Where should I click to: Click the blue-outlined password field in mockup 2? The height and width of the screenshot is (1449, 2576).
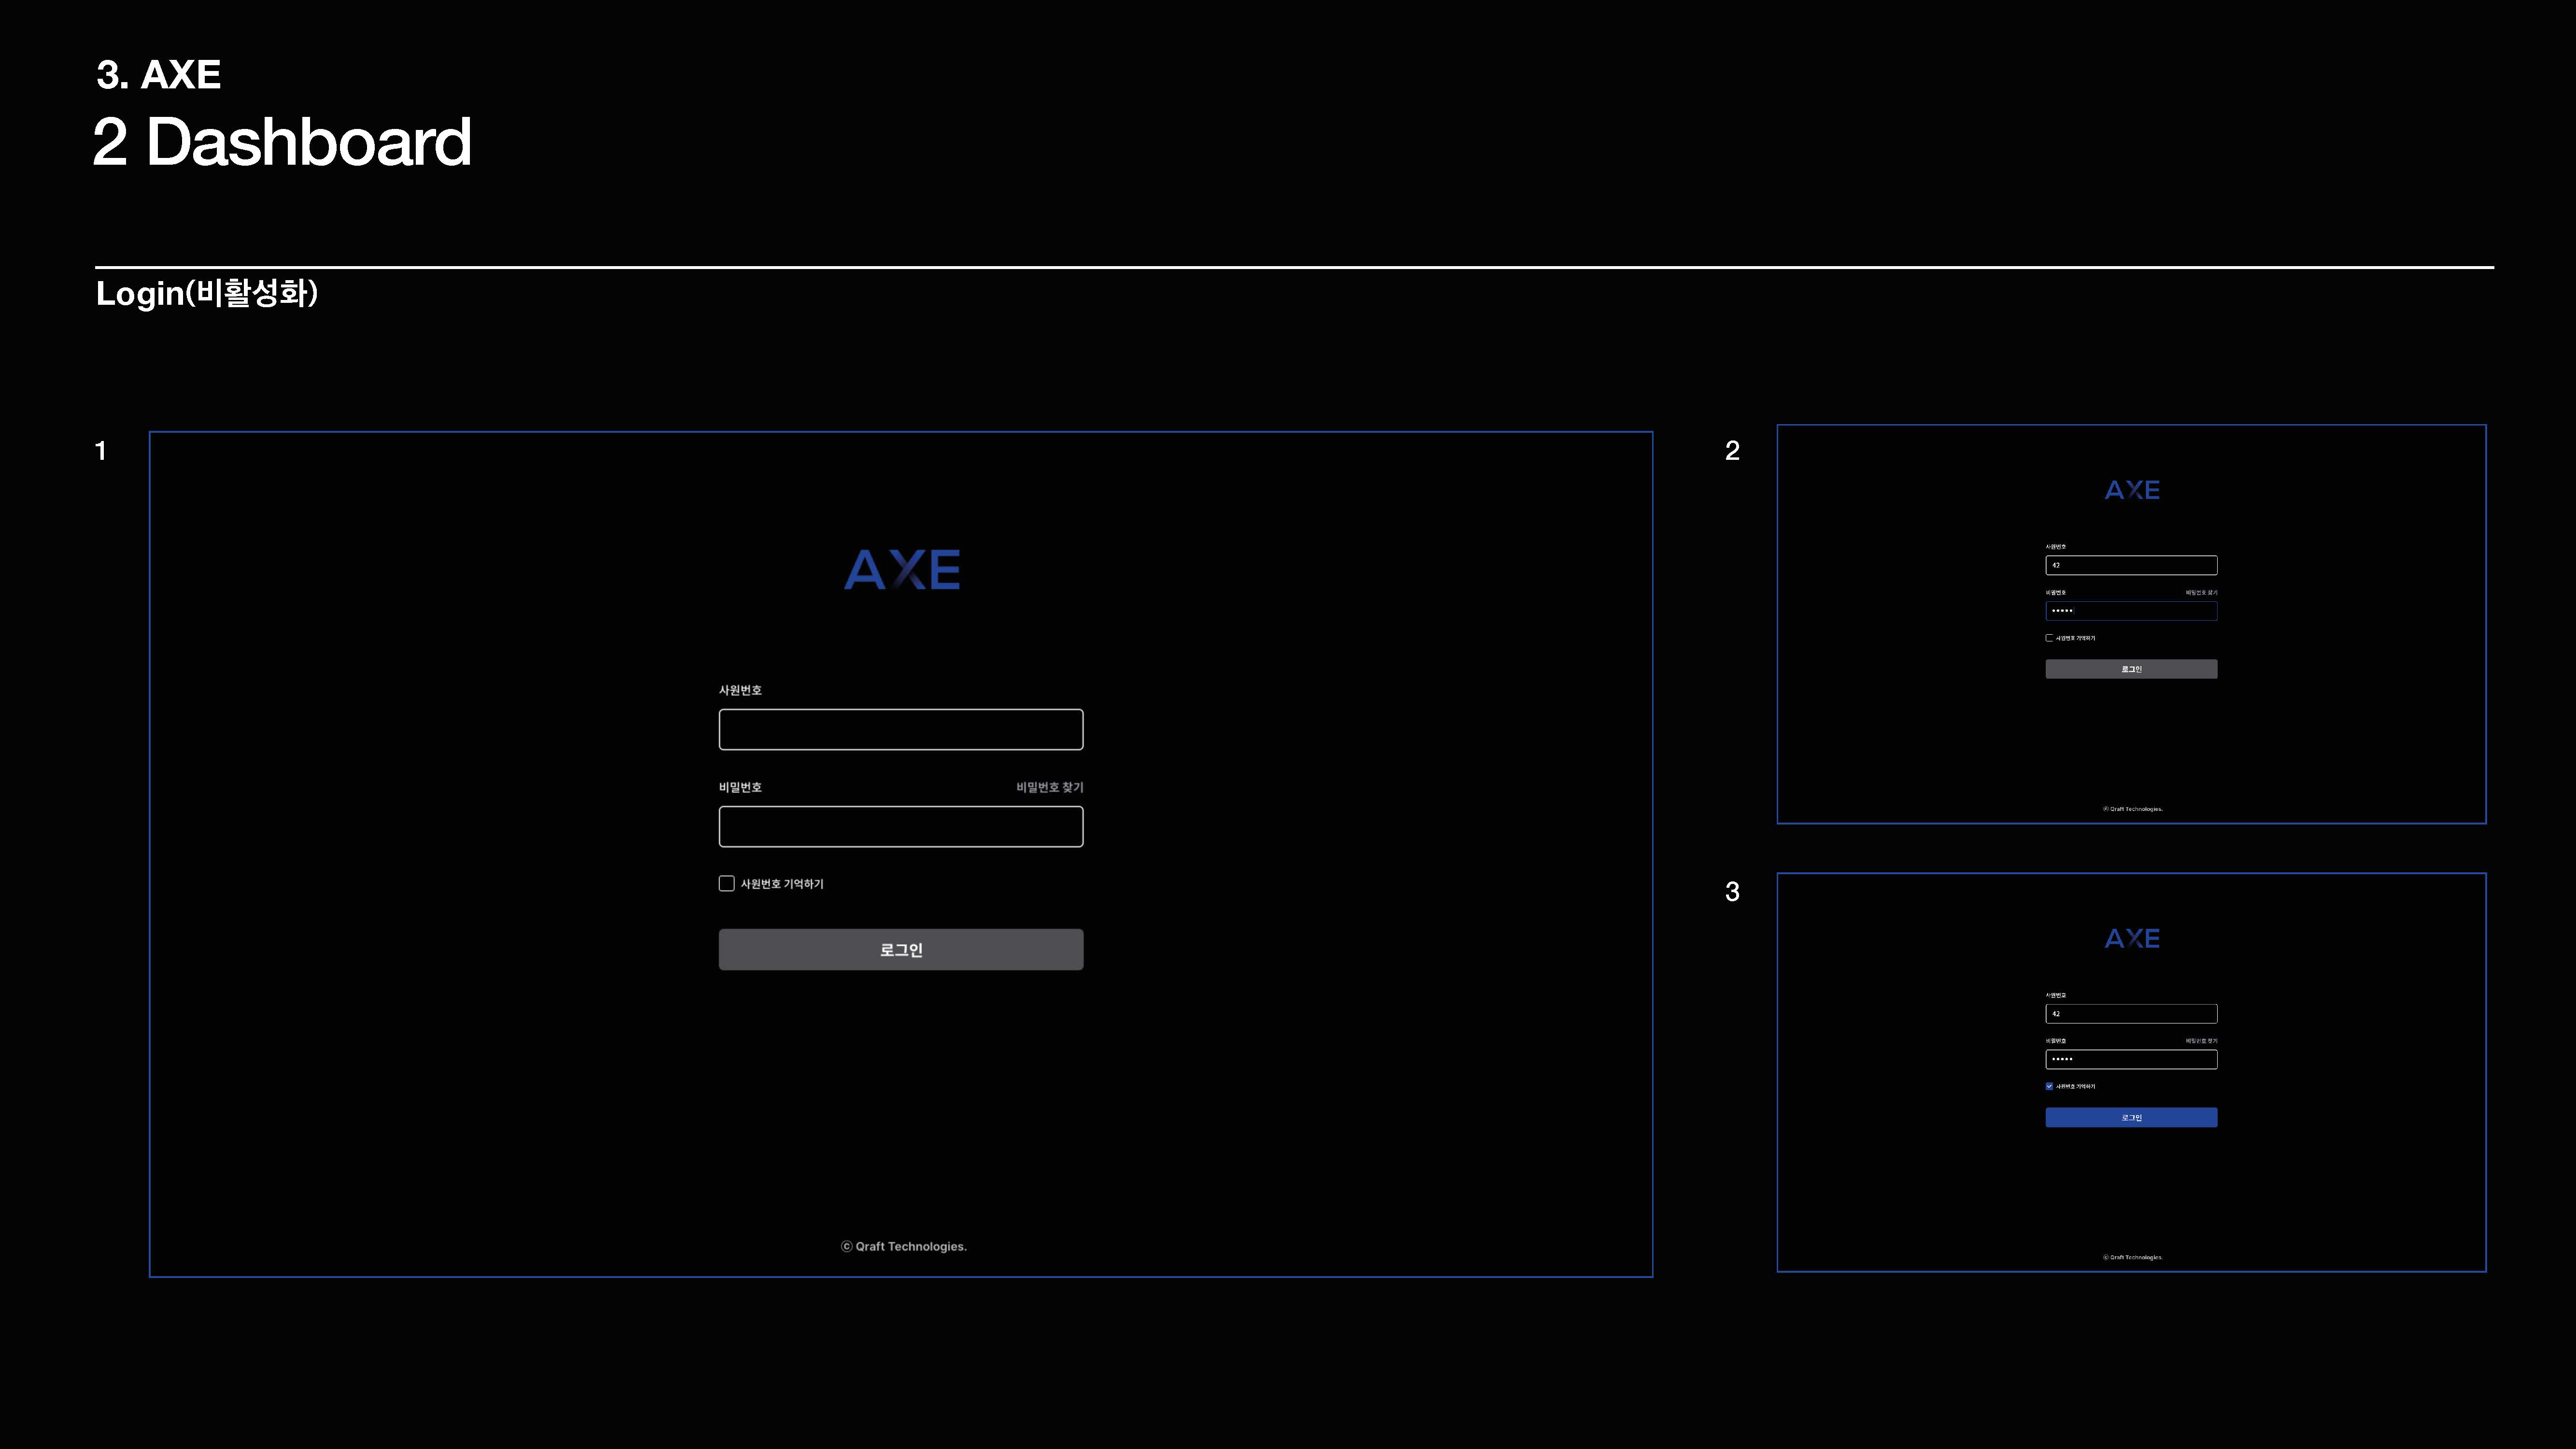pos(2131,611)
